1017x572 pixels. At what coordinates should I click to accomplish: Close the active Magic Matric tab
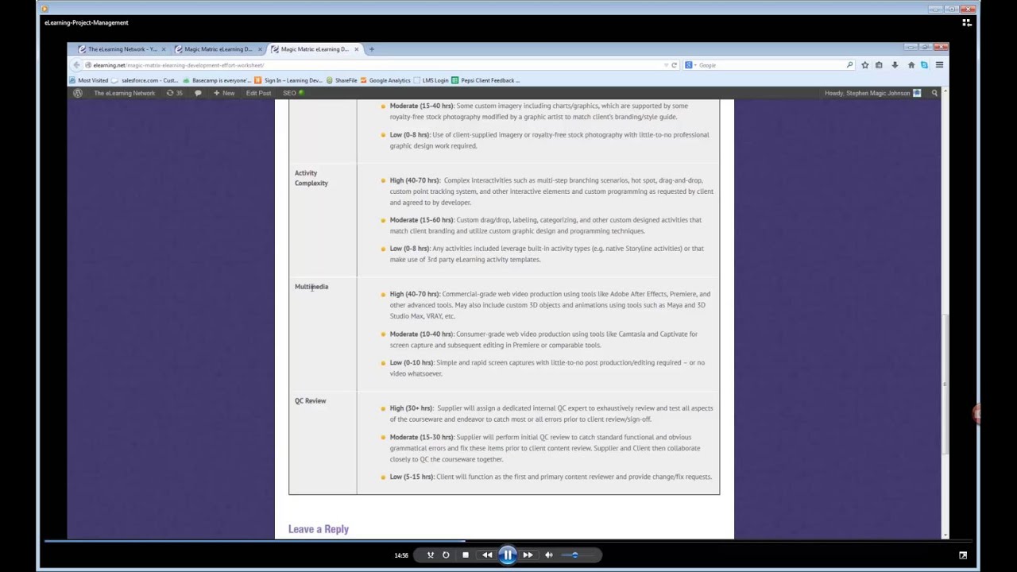click(356, 49)
